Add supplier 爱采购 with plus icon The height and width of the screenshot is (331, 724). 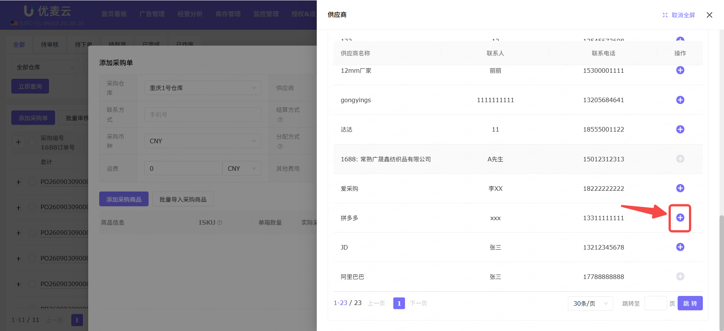click(x=680, y=188)
